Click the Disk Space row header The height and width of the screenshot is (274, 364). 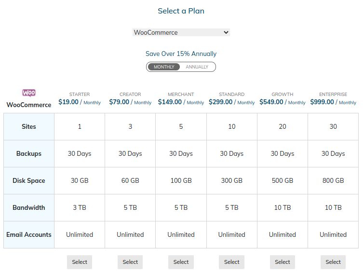[29, 180]
